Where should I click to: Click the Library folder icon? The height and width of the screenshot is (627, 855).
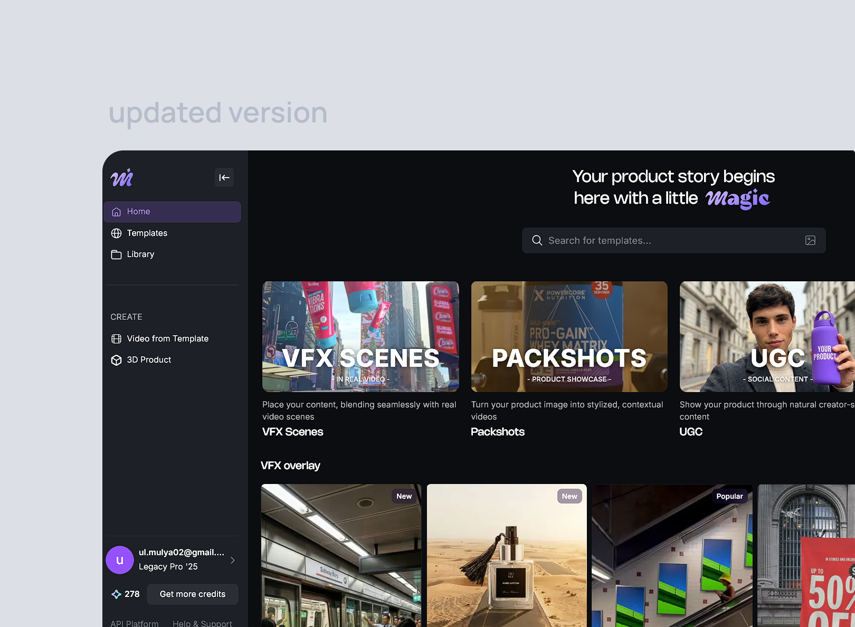116,254
